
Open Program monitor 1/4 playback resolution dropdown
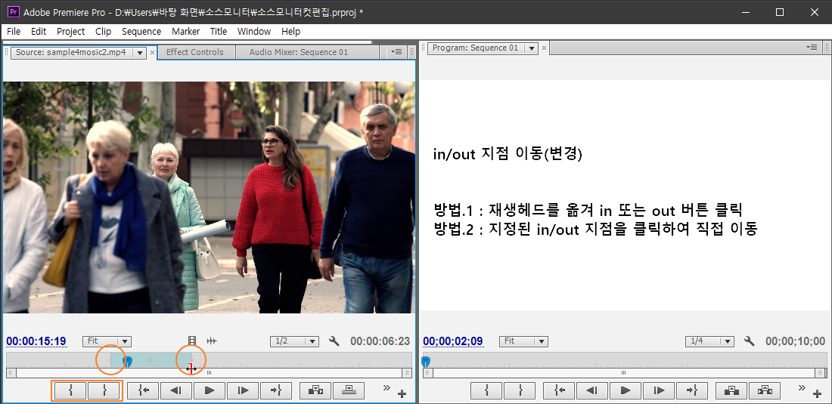[x=710, y=341]
